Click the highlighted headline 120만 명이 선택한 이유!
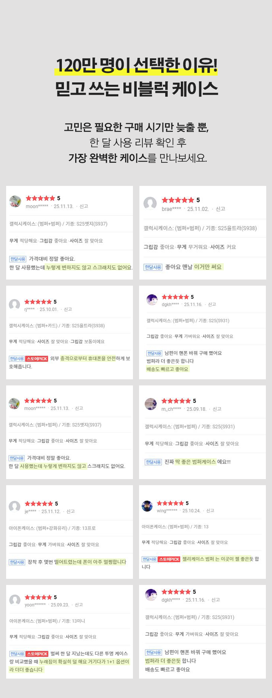Image resolution: width=272 pixels, height=698 pixels. [x=136, y=65]
